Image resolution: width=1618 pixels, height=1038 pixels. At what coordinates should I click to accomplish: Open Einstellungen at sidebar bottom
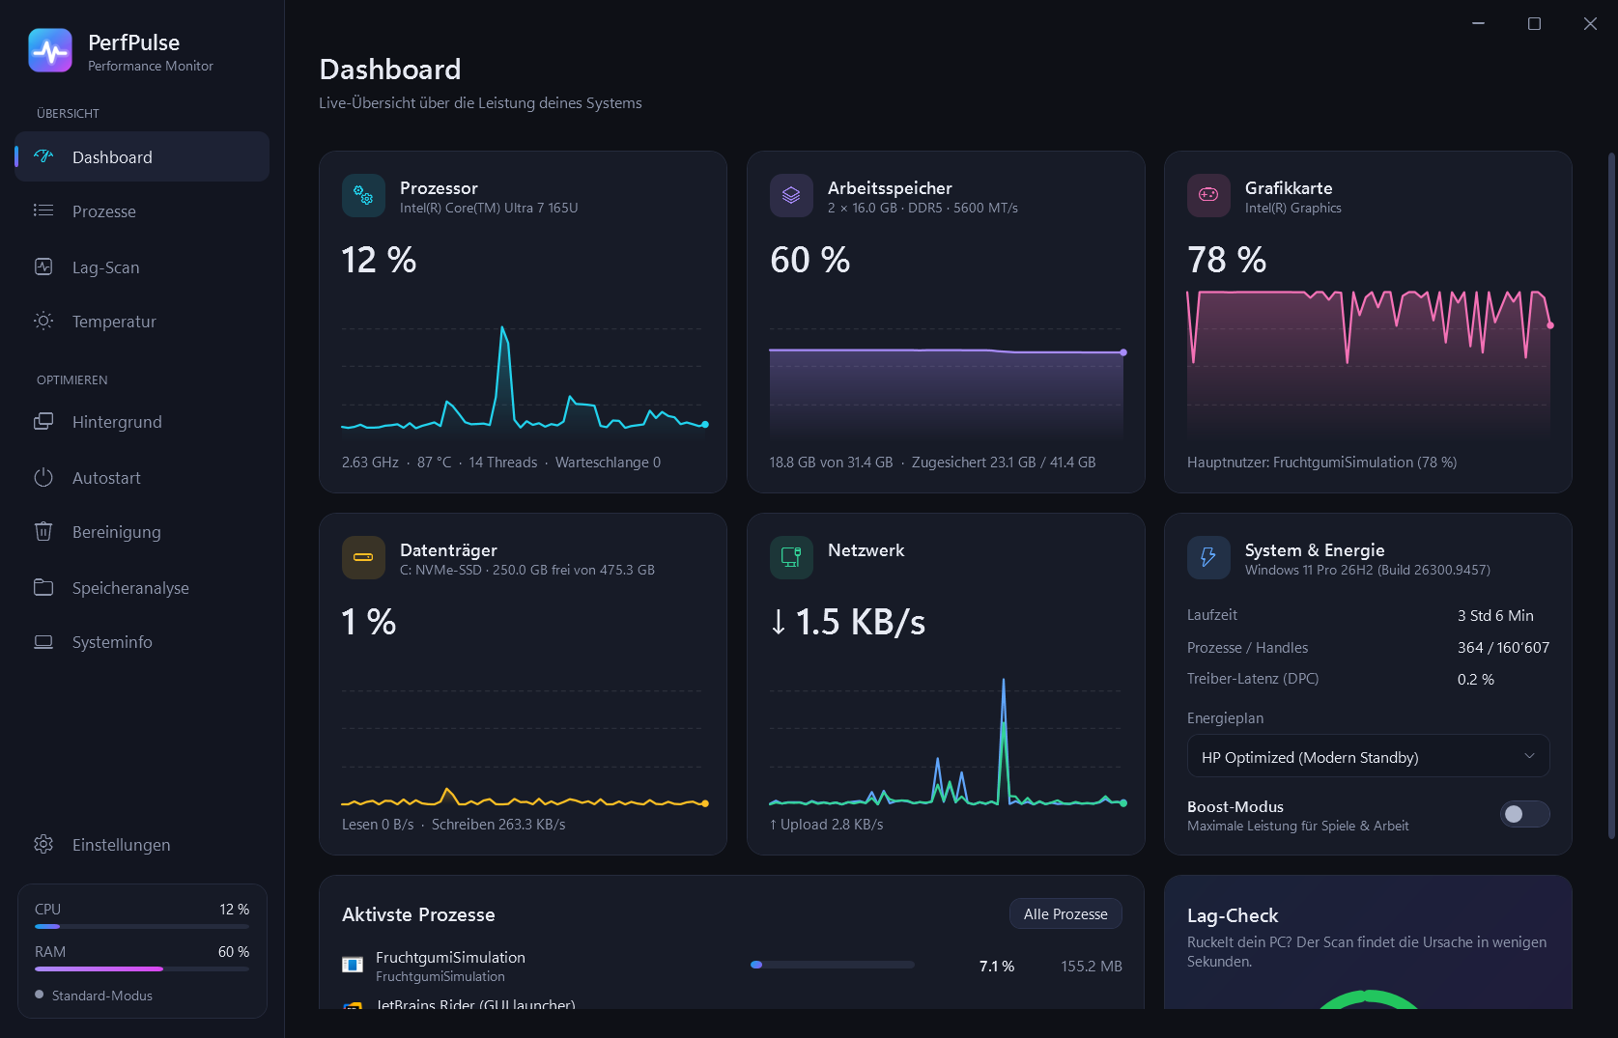coord(142,844)
